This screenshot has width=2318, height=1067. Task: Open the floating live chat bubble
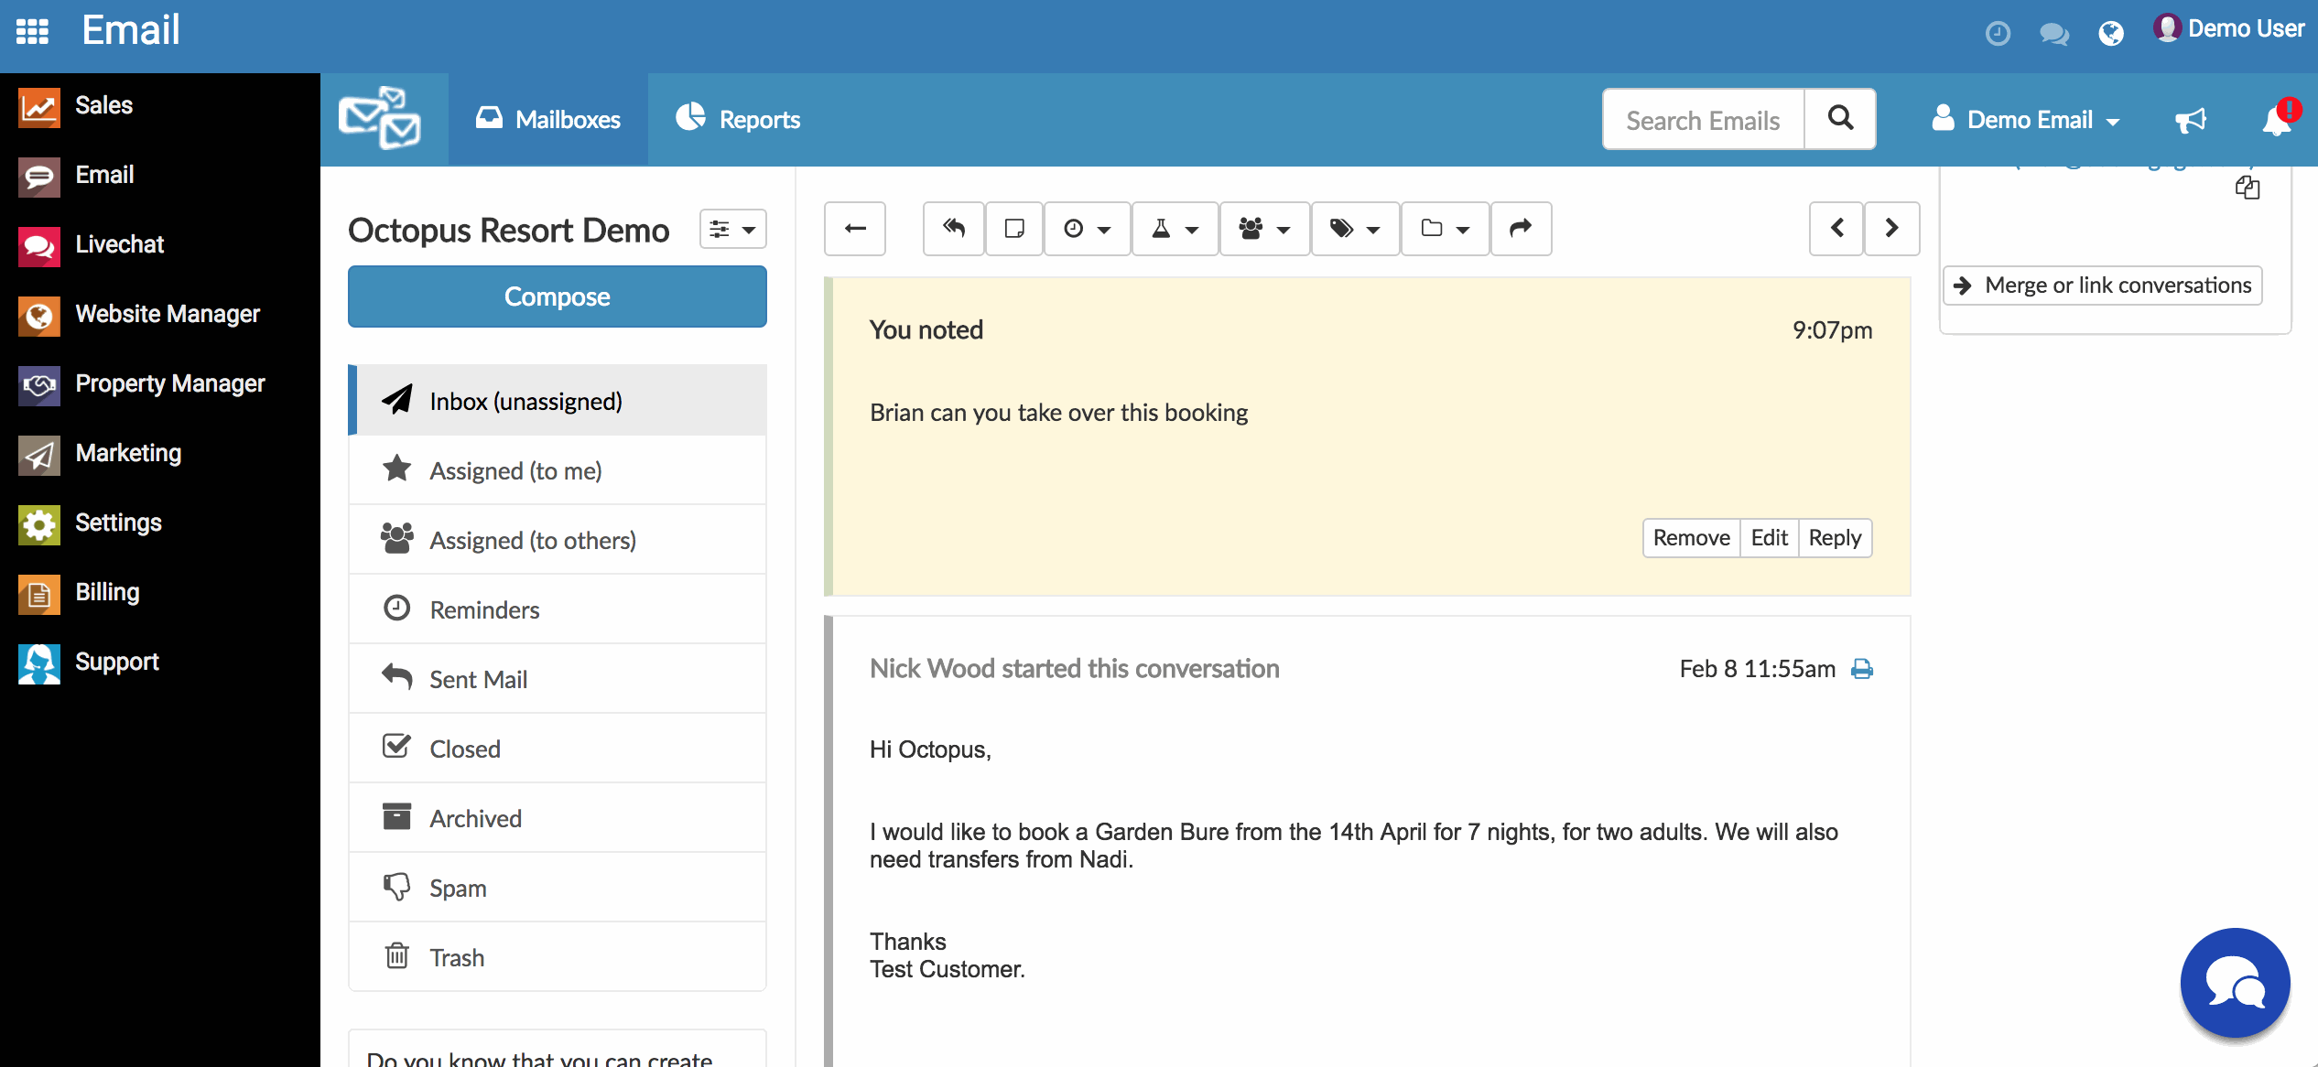pyautogui.click(x=2235, y=983)
